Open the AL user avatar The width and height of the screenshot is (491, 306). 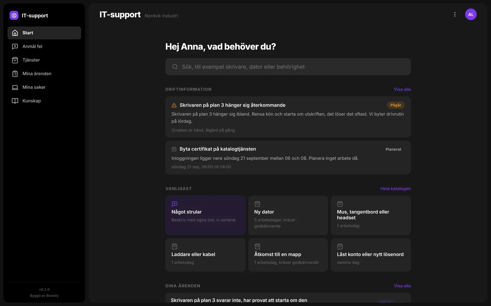click(471, 14)
